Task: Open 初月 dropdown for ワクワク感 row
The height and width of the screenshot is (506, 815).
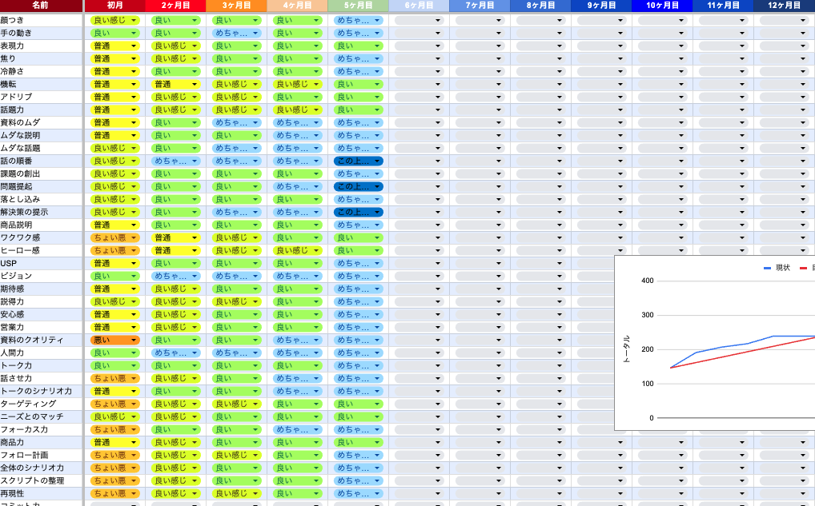Action: [x=134, y=237]
